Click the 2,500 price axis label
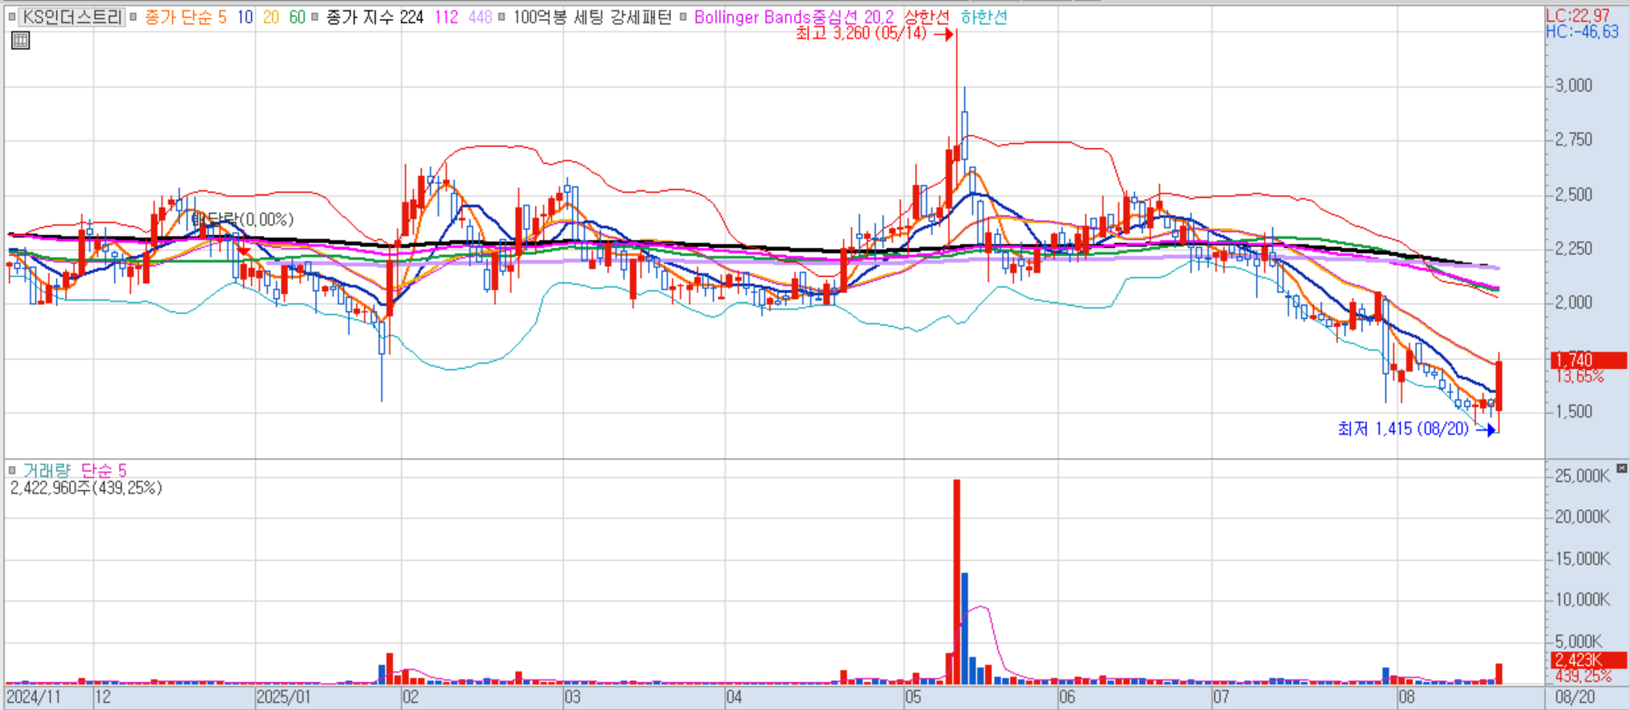Viewport: 1629px width, 710px height. 1574,195
